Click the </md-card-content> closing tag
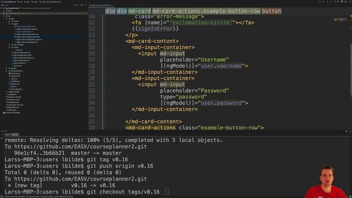 [153, 122]
